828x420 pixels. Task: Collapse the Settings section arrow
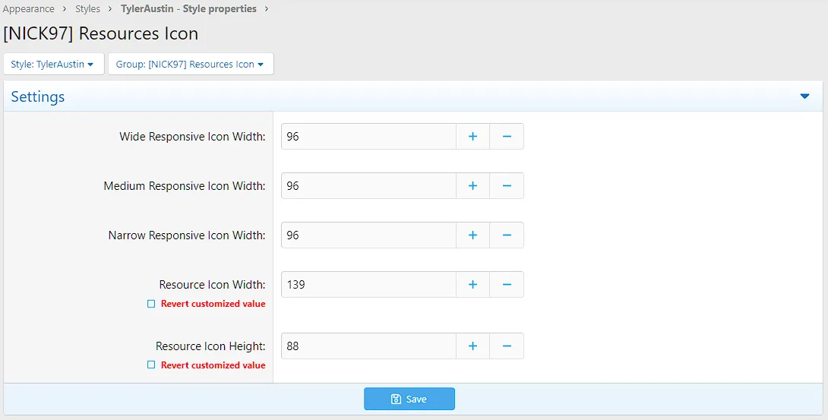[805, 96]
